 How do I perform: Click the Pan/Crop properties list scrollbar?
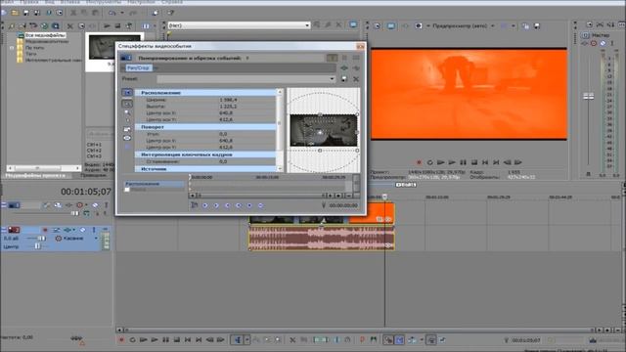click(x=280, y=130)
